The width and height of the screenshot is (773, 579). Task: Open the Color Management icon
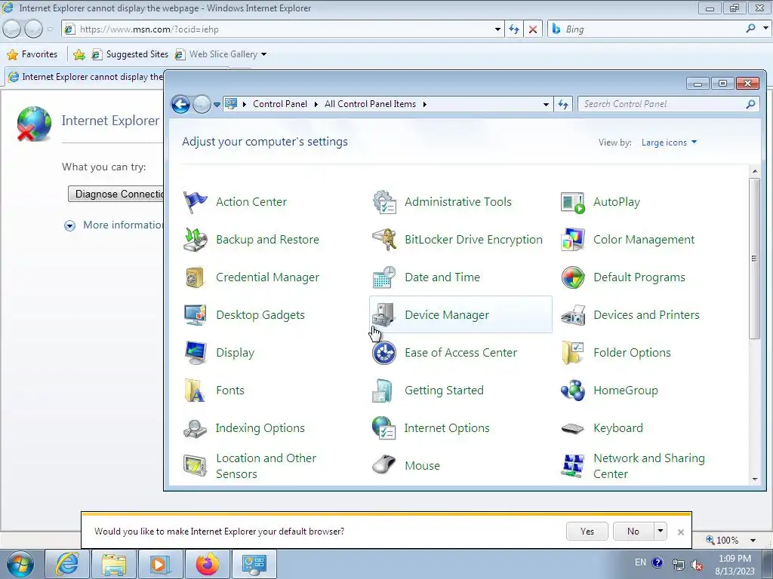[x=573, y=240]
